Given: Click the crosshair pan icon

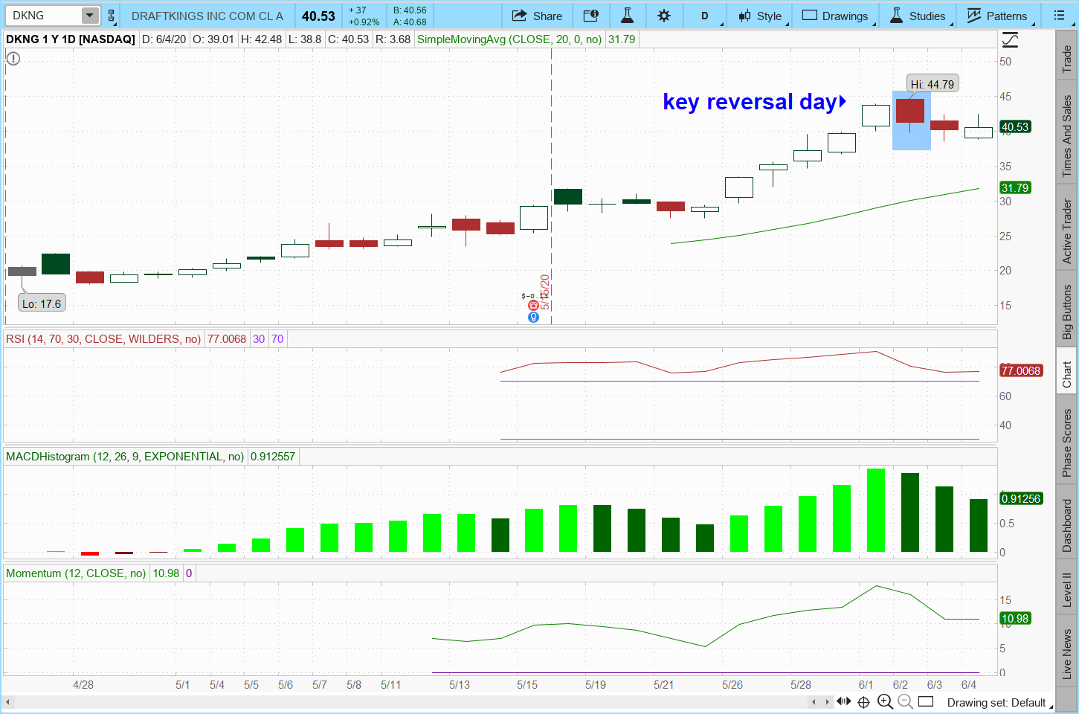Looking at the screenshot, I should point(864,702).
